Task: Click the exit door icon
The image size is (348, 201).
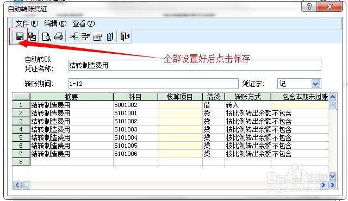Action: click(125, 36)
